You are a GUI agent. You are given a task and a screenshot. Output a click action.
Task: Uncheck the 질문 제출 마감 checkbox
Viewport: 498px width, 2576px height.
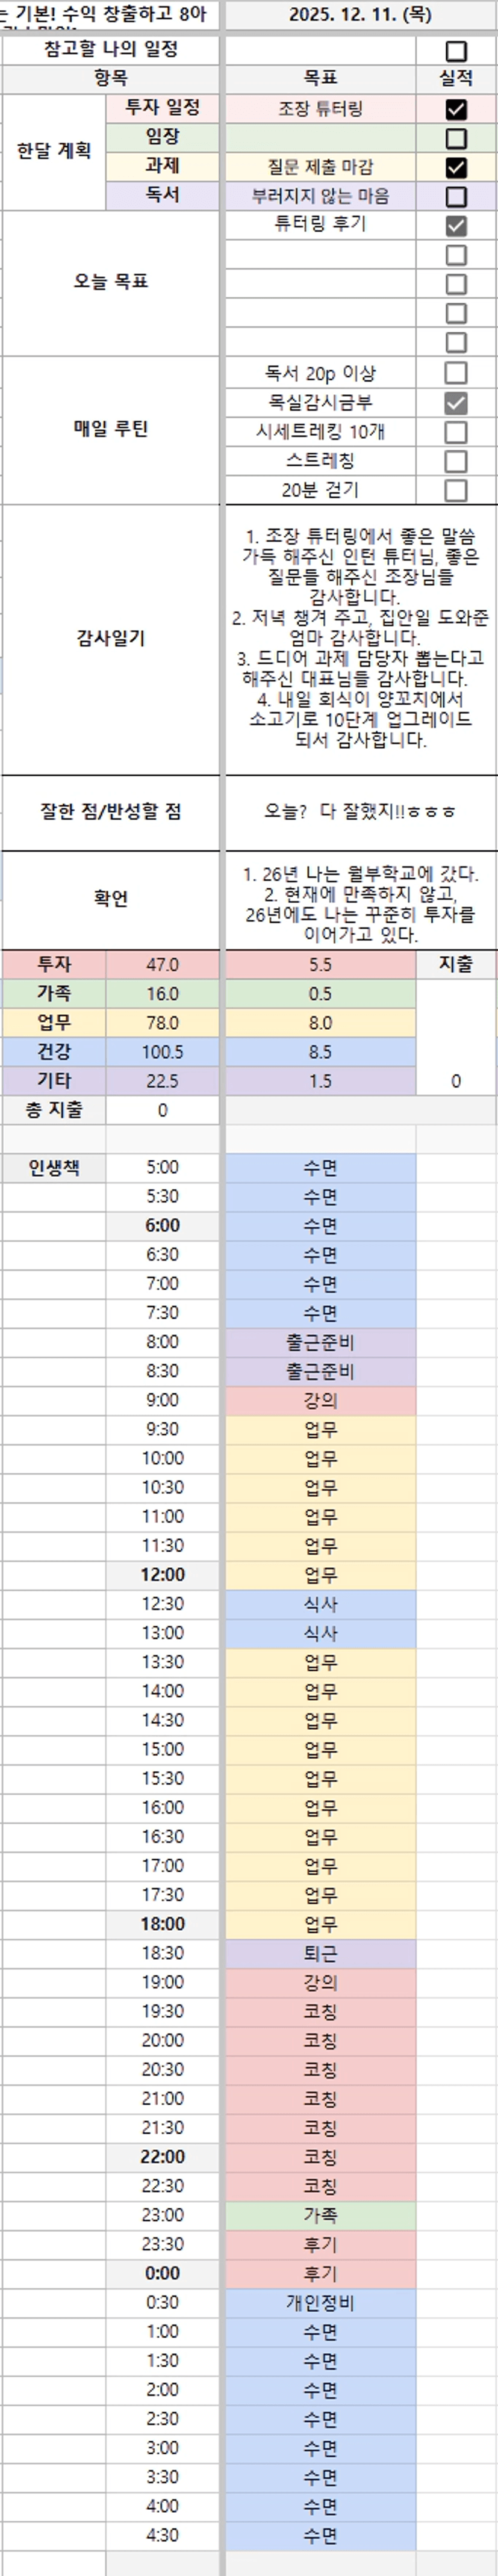point(455,168)
